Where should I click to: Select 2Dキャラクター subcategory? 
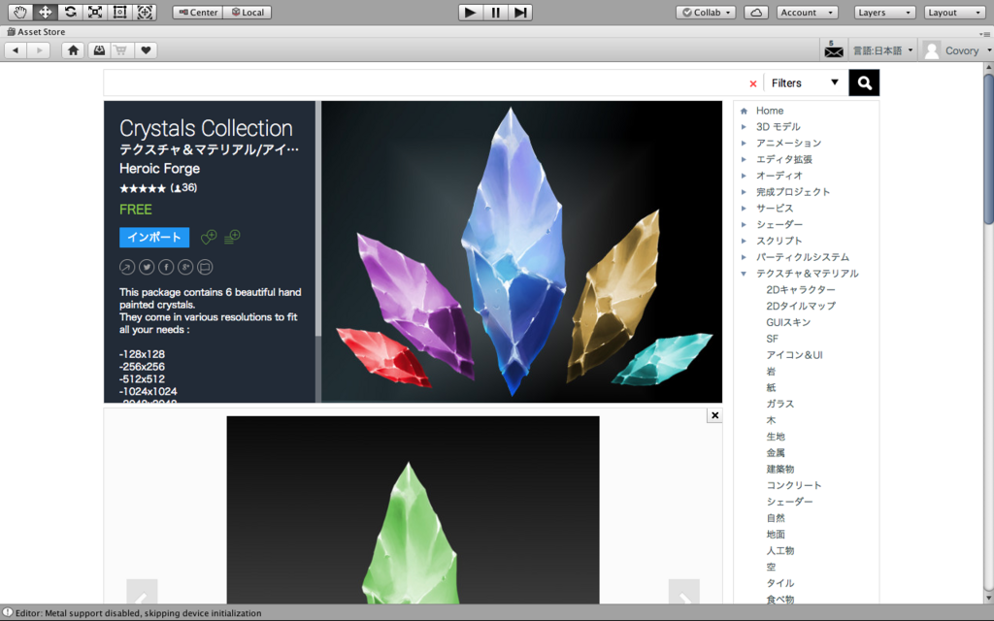[801, 289]
